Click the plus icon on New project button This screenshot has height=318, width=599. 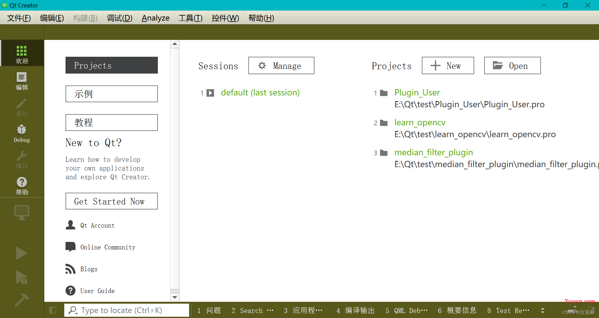click(435, 65)
